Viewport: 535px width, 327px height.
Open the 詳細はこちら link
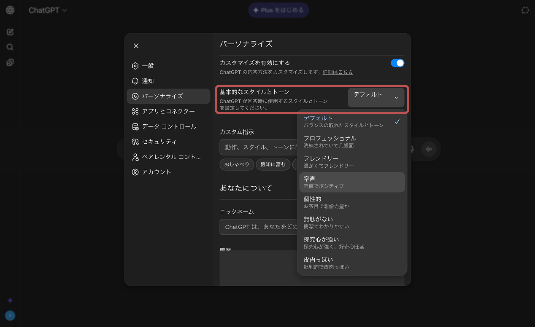(337, 72)
